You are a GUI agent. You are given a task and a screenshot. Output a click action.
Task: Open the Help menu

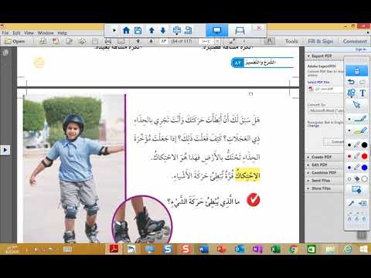(62, 33)
